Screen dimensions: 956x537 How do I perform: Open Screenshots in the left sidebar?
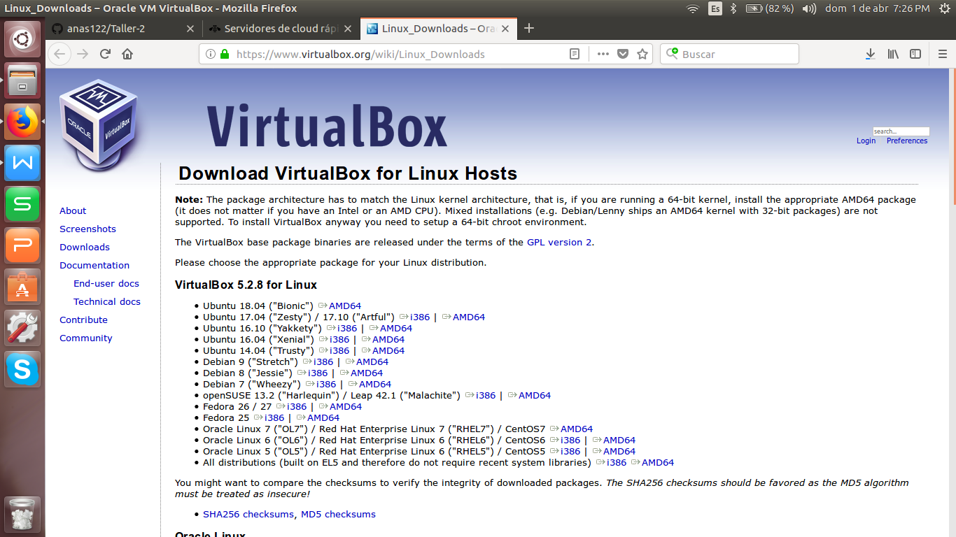(x=87, y=229)
